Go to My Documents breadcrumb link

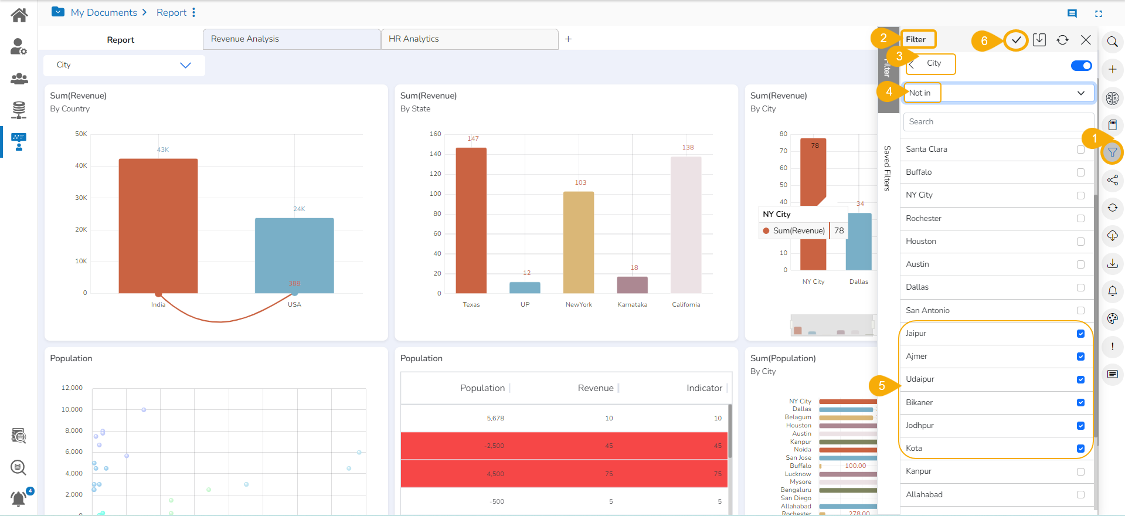(x=104, y=12)
